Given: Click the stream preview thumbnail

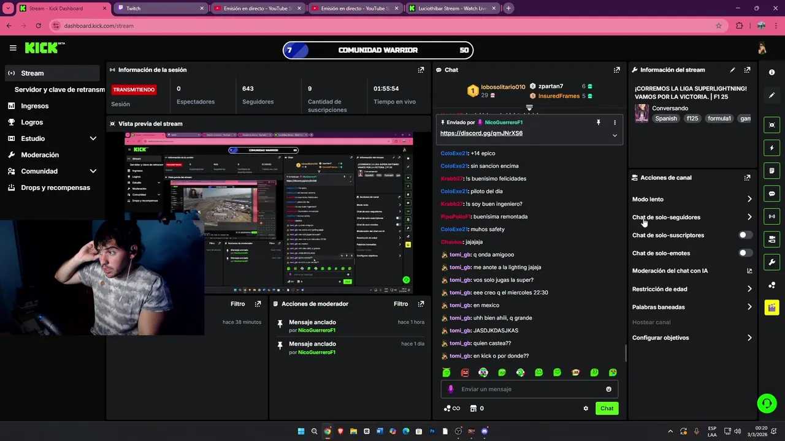Looking at the screenshot, I should [269, 213].
